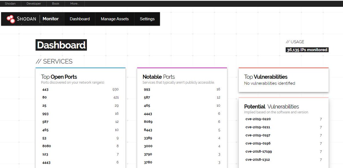Open the Book link in top bar

tap(56, 4)
